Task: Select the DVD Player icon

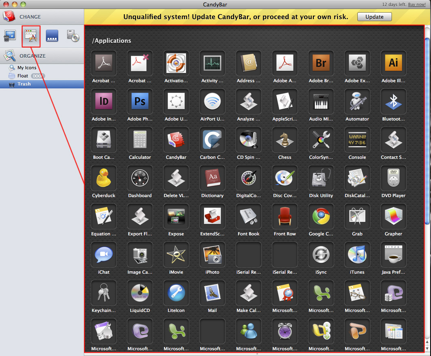Action: point(393,178)
